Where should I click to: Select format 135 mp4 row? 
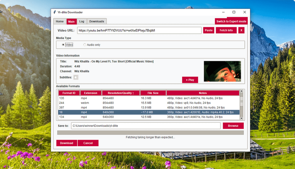pos(149,98)
